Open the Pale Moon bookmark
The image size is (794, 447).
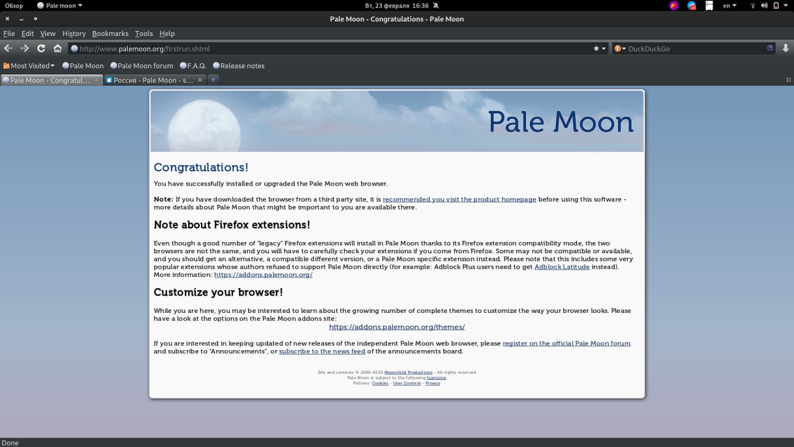click(x=83, y=66)
